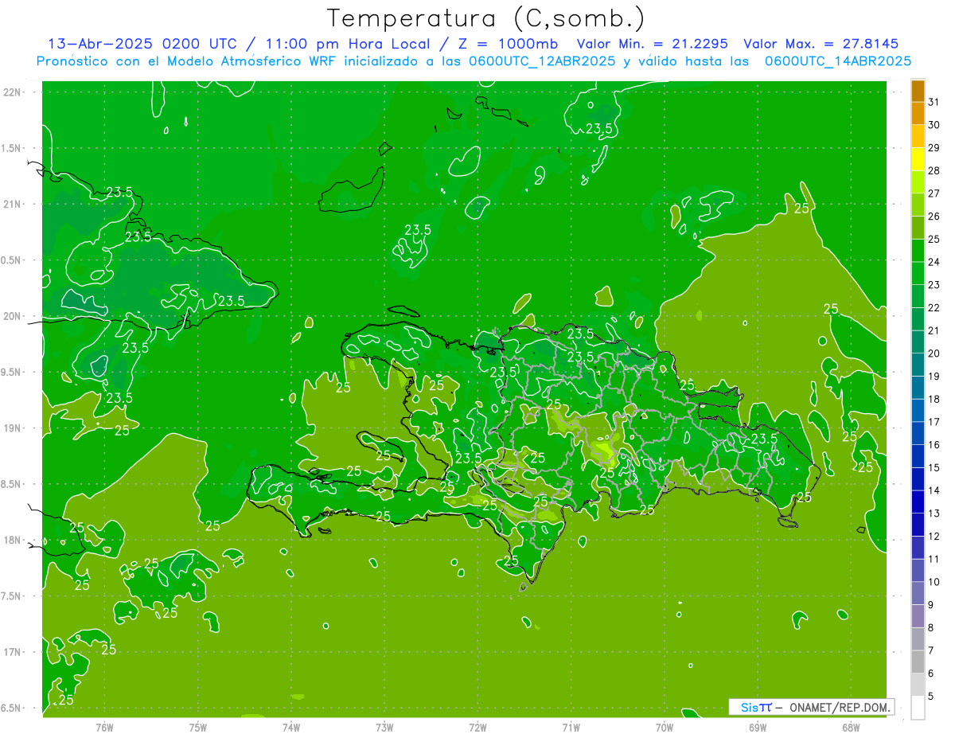Click the 70W longitude axis label
955x738 pixels.
click(665, 727)
